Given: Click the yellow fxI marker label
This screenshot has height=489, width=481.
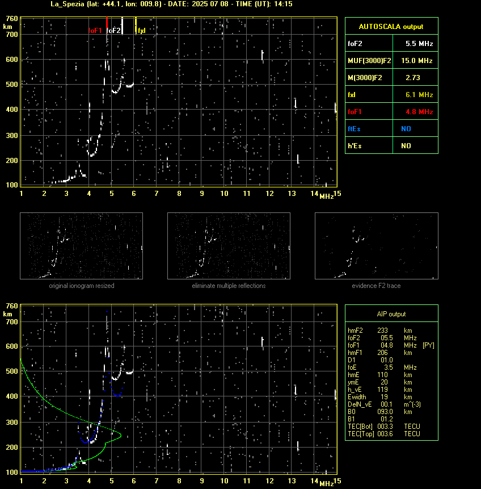Looking at the screenshot, I should [x=141, y=31].
